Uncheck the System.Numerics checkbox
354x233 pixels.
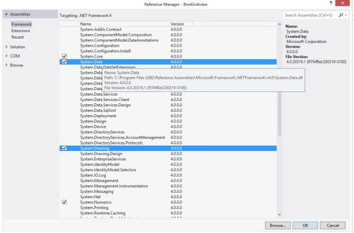point(64,202)
